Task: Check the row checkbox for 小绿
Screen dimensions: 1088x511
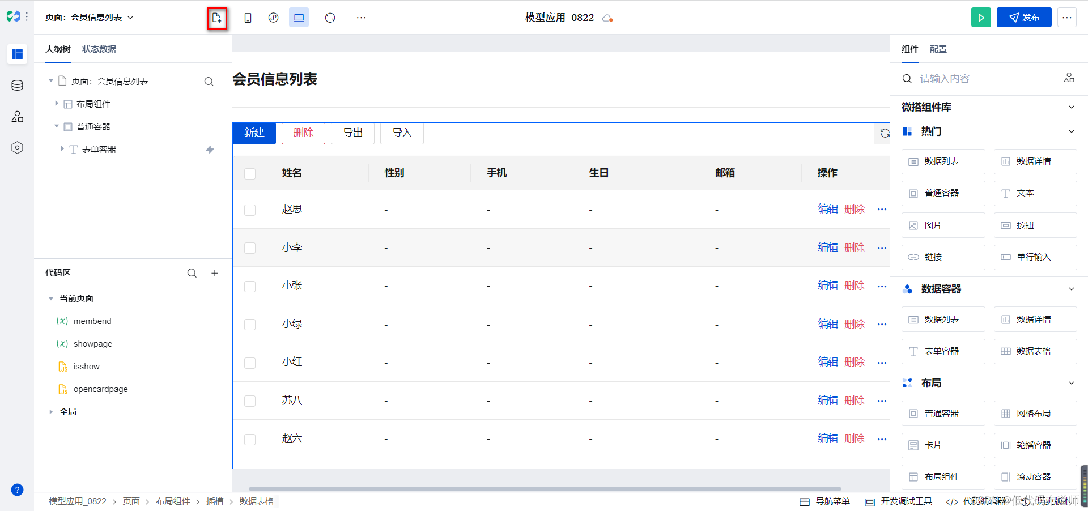Action: 250,325
